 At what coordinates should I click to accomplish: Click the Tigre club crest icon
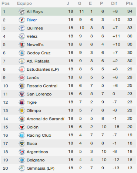[22, 102]
